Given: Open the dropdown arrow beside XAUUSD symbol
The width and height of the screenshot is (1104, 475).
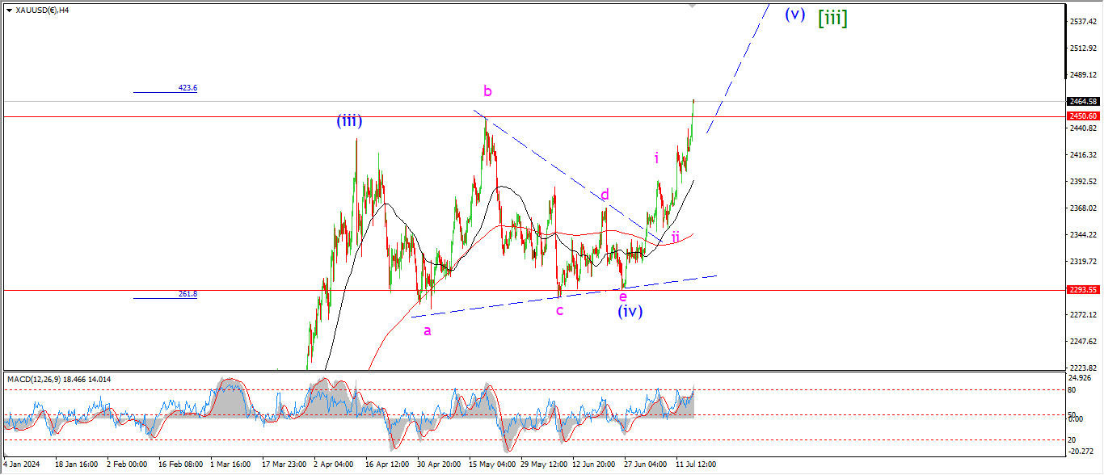Looking at the screenshot, I should coord(9,11).
